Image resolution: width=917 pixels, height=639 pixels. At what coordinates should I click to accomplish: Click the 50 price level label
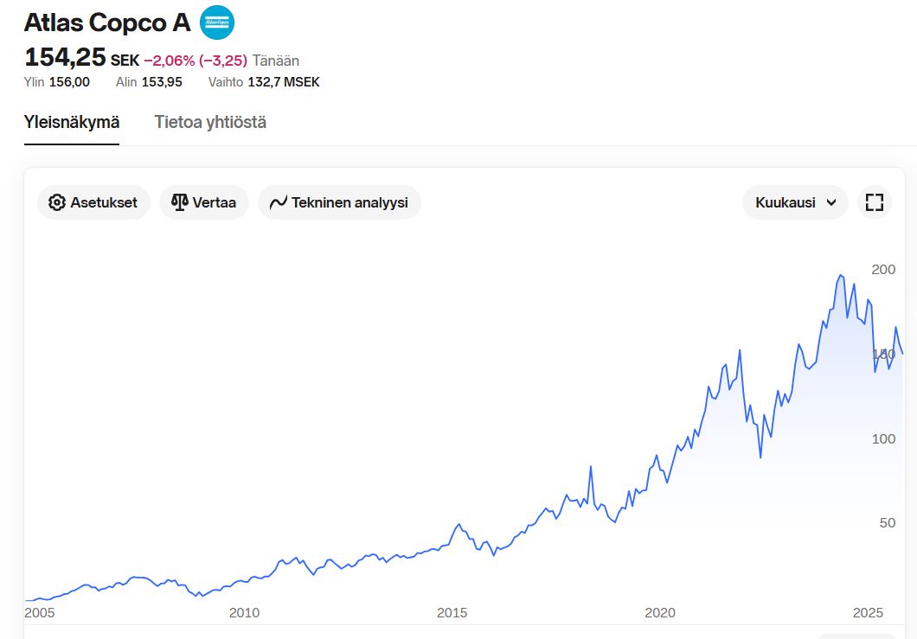(x=887, y=522)
